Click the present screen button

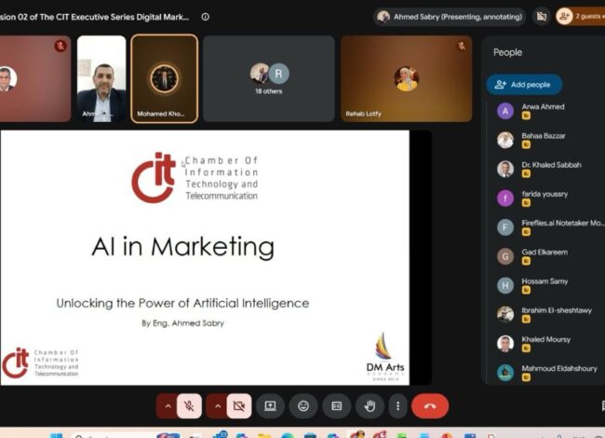pos(270,406)
